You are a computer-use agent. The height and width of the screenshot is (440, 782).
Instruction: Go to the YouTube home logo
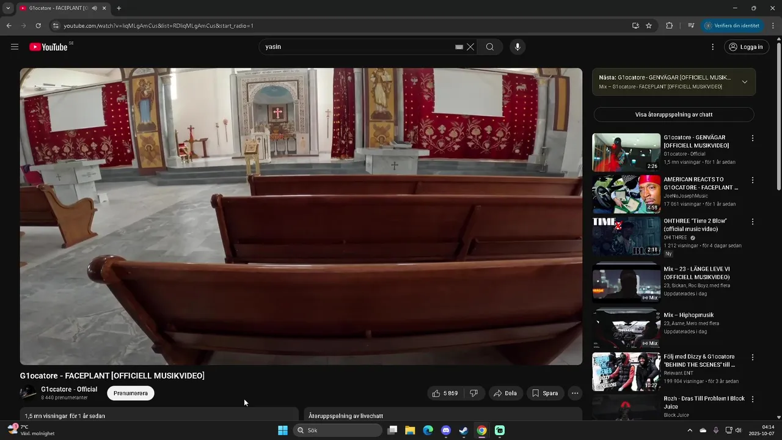pyautogui.click(x=48, y=47)
